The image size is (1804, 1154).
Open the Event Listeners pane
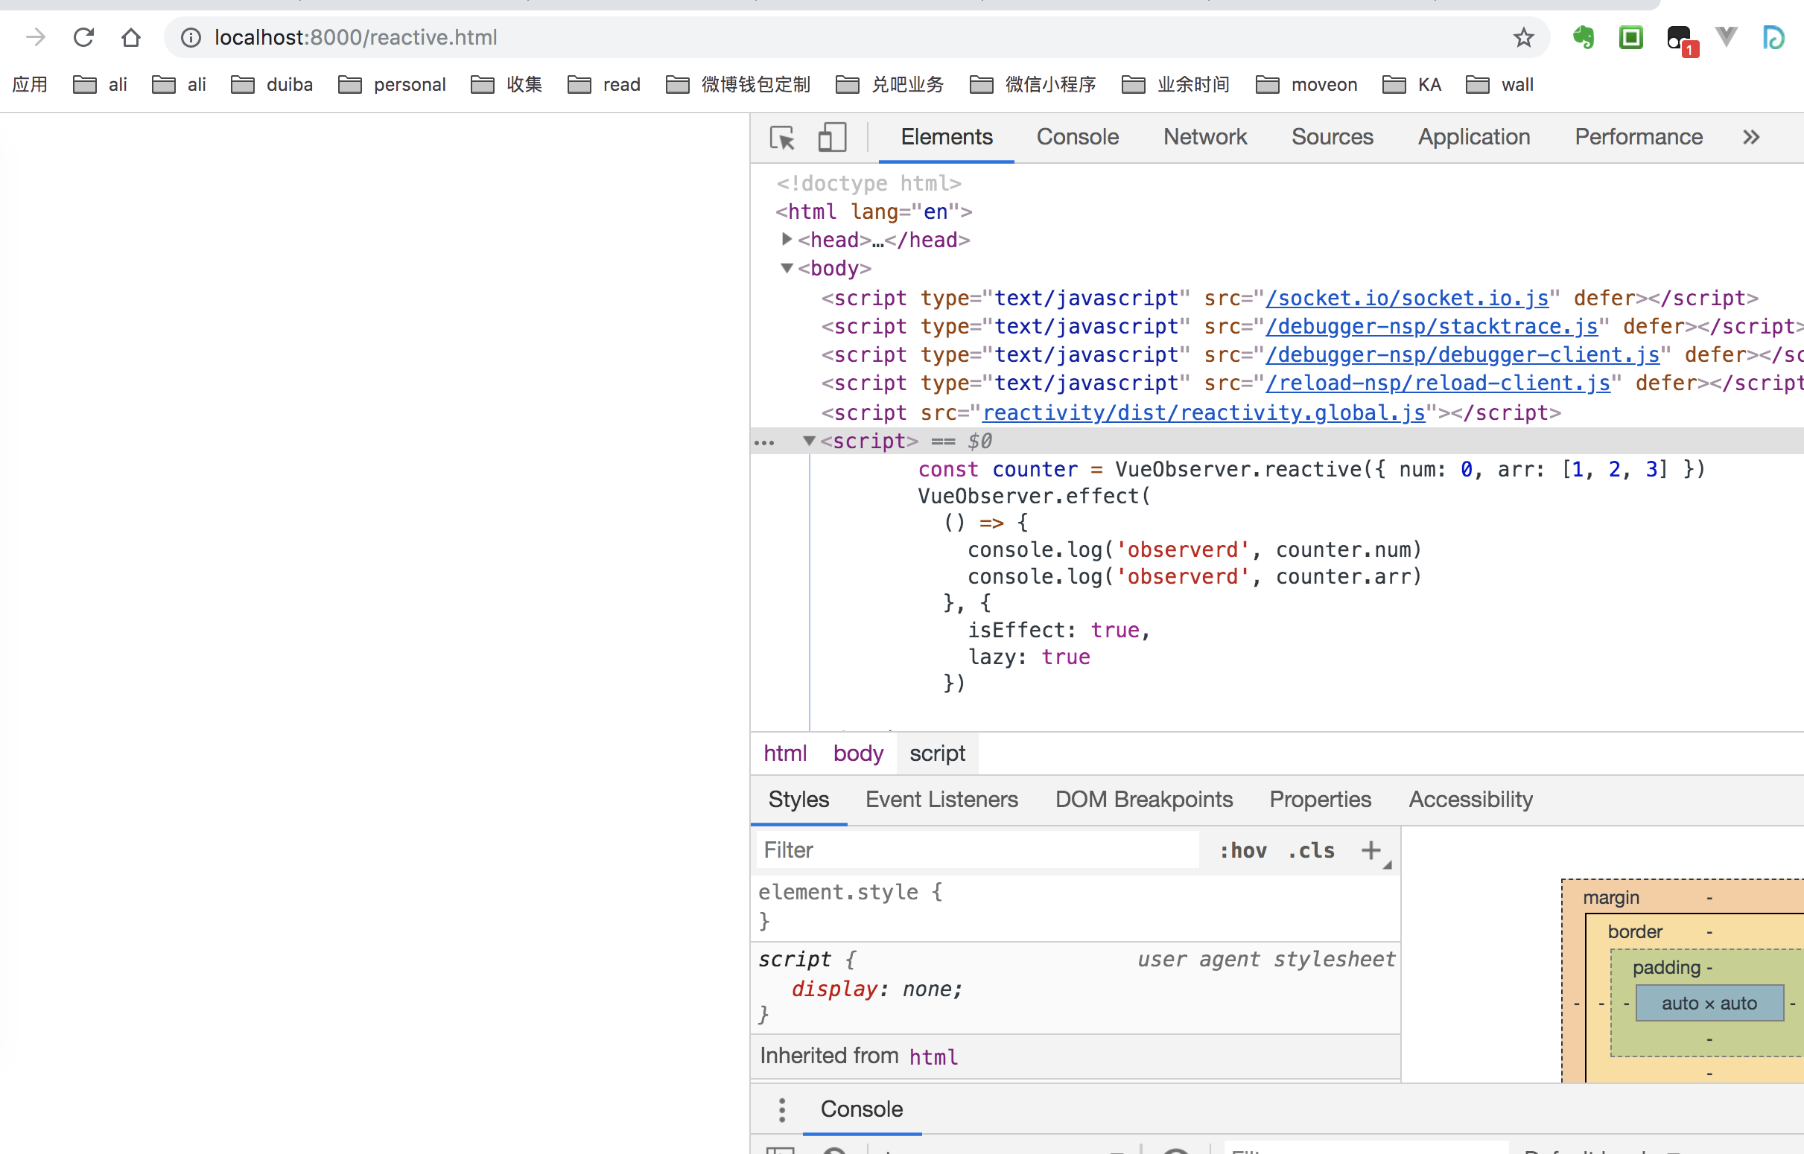coord(941,800)
